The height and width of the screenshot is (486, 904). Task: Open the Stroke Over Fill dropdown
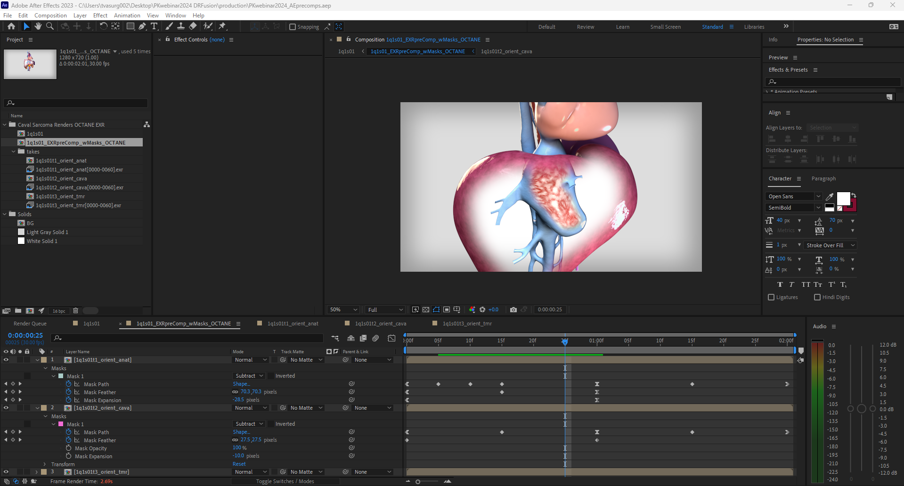(830, 245)
